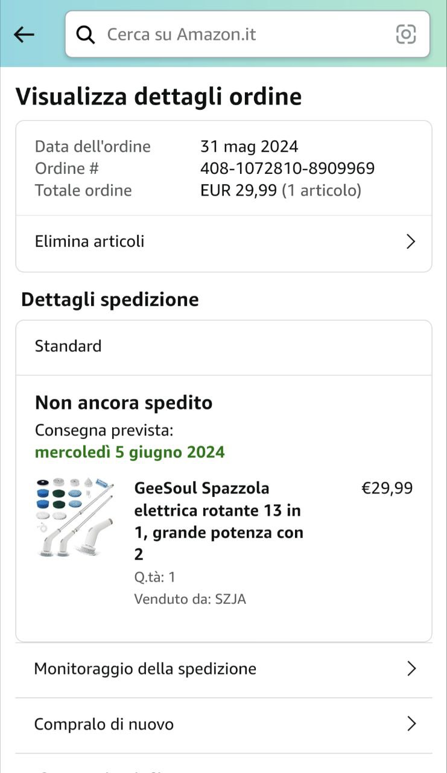This screenshot has width=447, height=773.
Task: Tap the chevron beside Elimina articoli
Action: pyautogui.click(x=411, y=242)
